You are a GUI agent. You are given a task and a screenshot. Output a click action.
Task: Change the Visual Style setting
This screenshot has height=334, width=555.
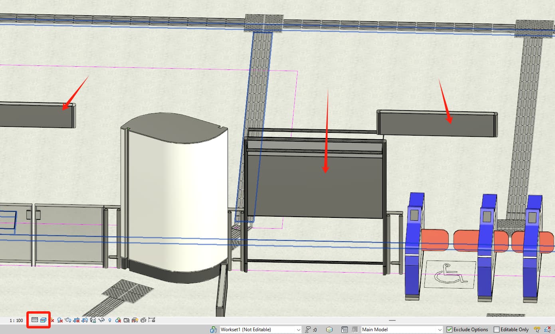click(x=43, y=320)
